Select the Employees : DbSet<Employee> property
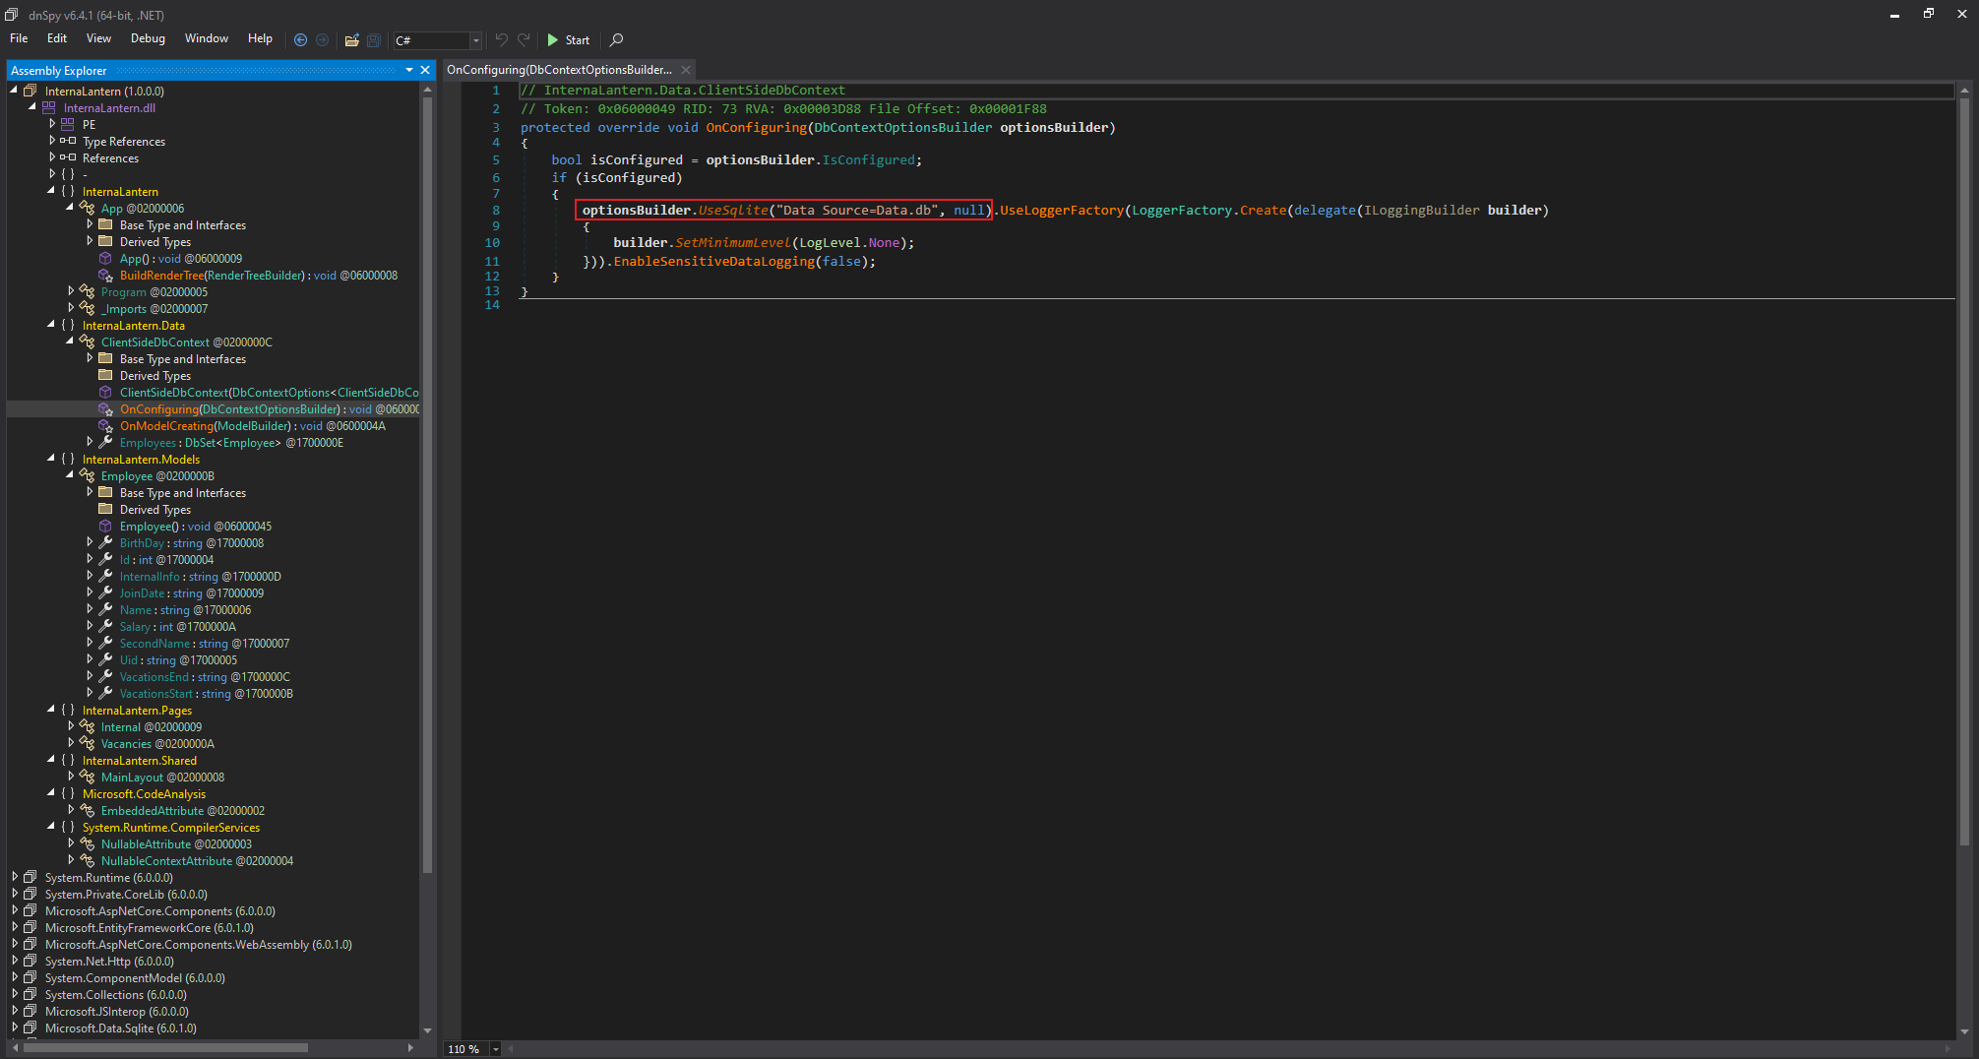 (x=231, y=442)
